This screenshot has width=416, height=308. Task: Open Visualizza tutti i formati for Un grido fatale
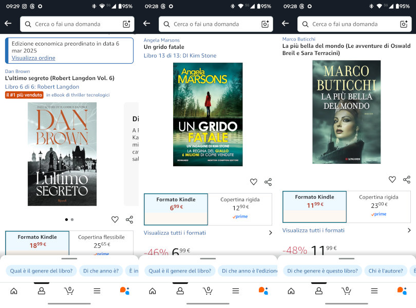(175, 233)
